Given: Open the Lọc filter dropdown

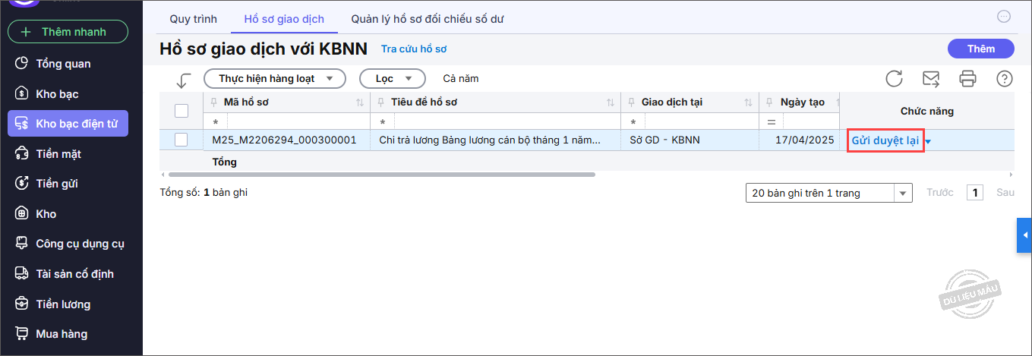Looking at the screenshot, I should [392, 78].
